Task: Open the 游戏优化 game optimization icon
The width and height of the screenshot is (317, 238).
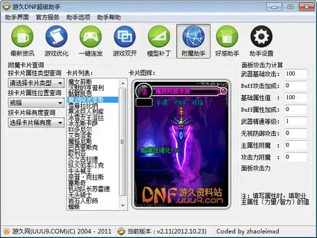Action: click(x=56, y=41)
